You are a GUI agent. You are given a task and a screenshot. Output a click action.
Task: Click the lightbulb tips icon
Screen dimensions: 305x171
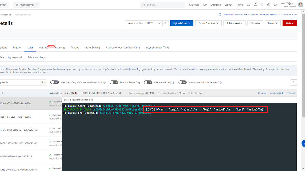262,5
